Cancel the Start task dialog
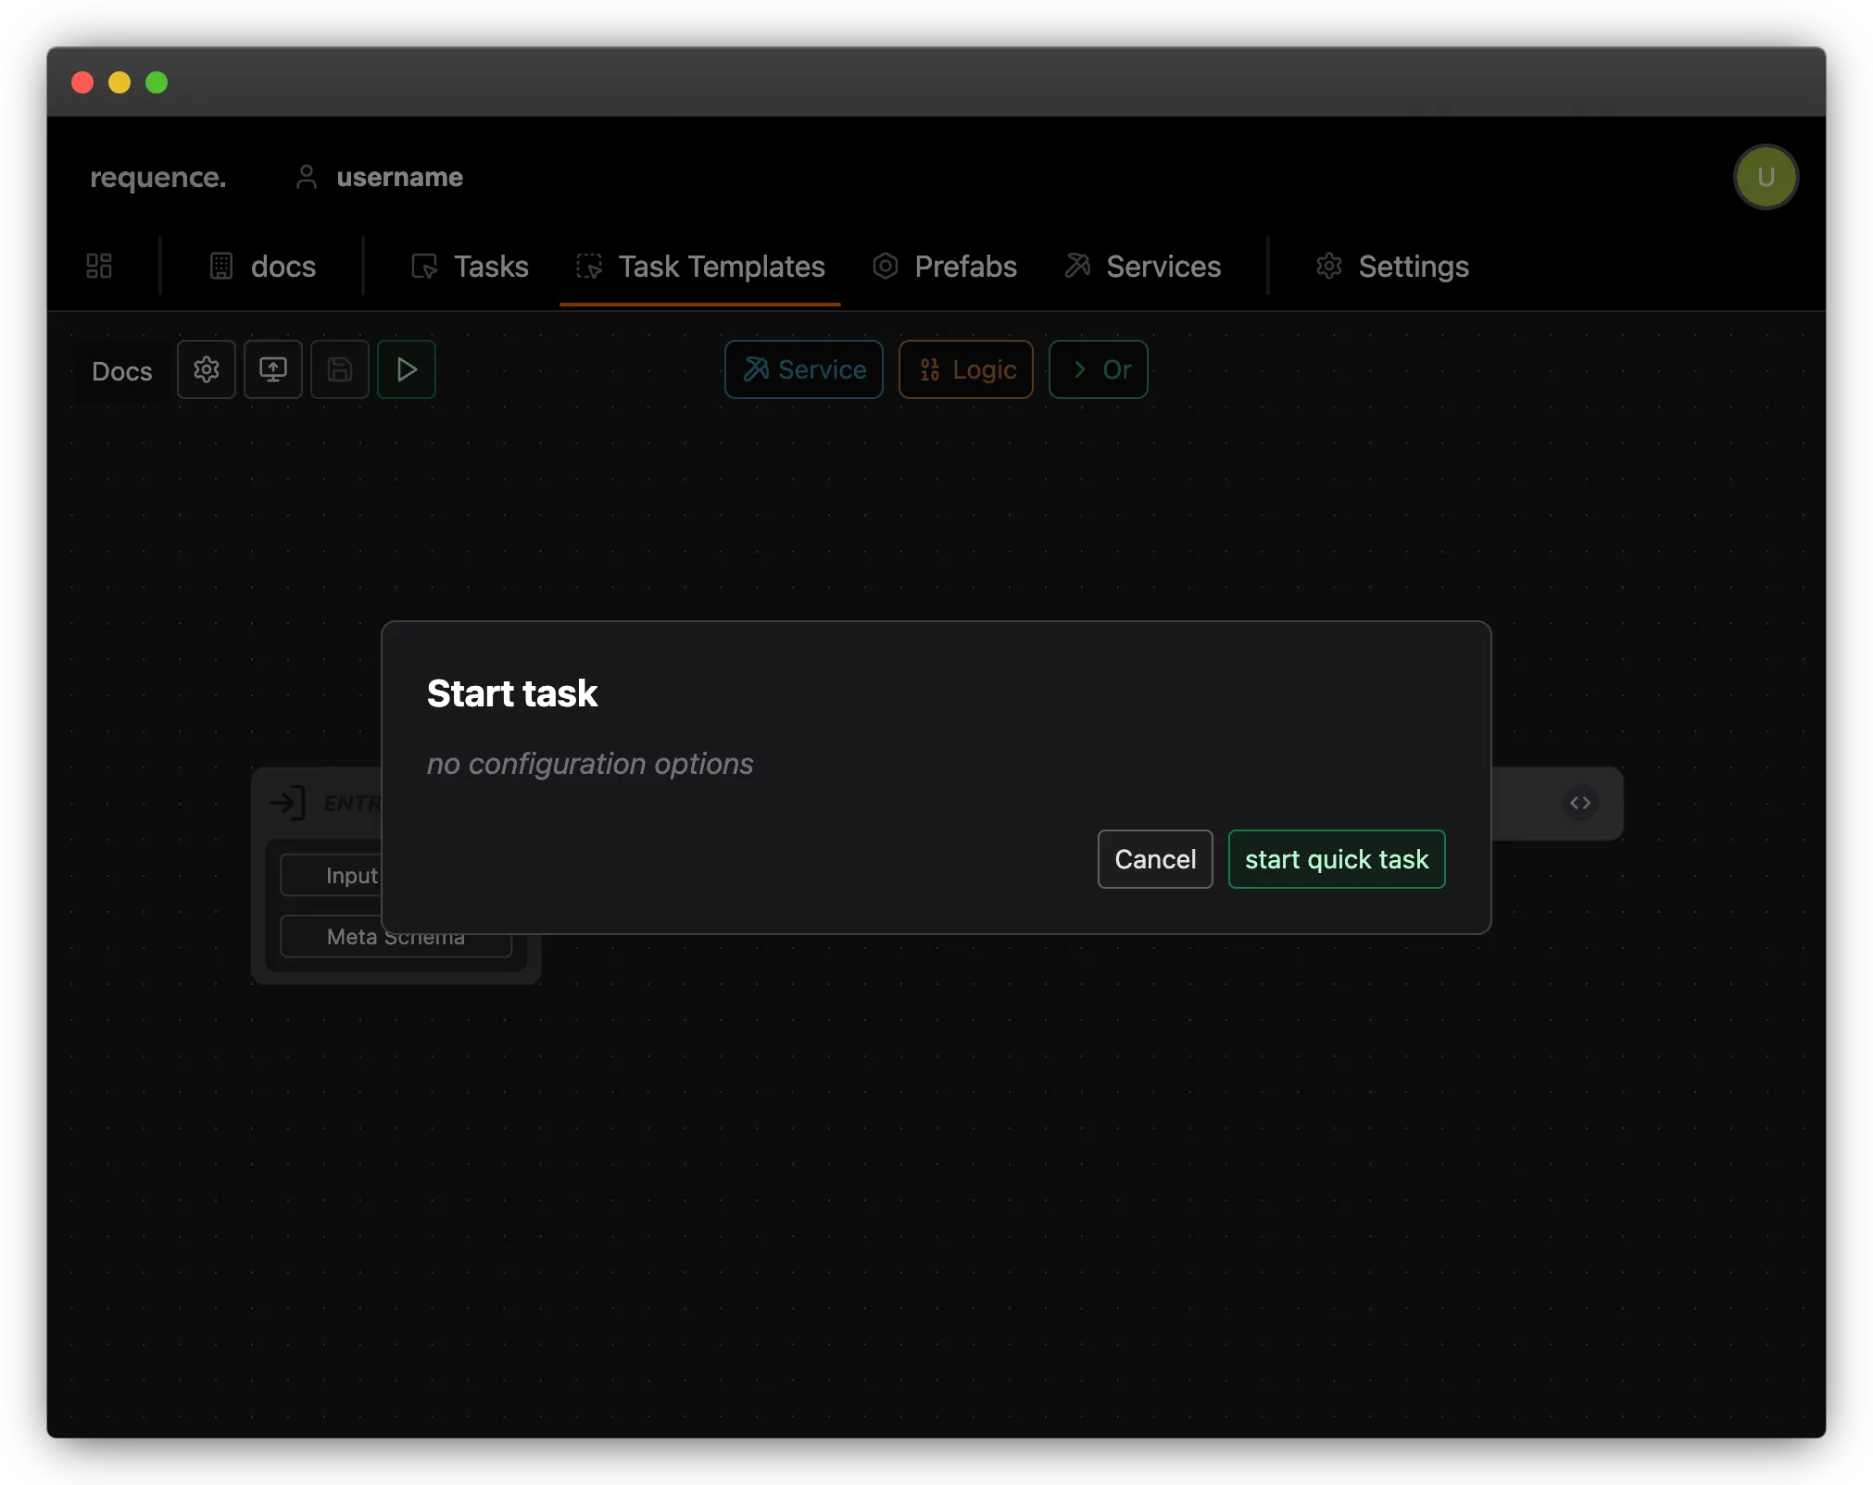The width and height of the screenshot is (1873, 1485). point(1154,858)
